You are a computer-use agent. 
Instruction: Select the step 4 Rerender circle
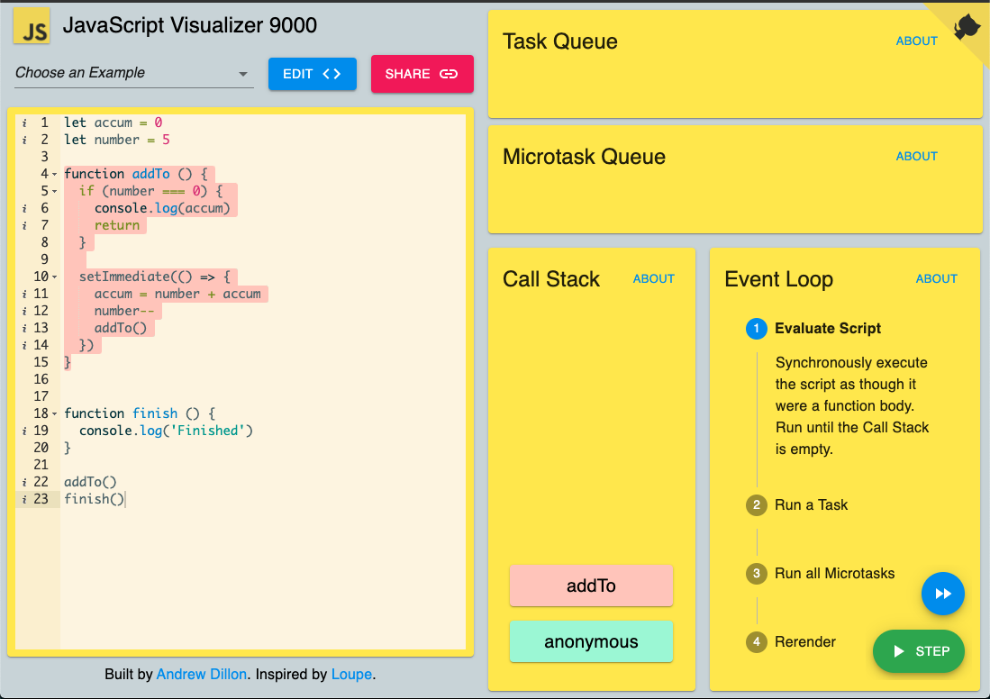click(757, 642)
